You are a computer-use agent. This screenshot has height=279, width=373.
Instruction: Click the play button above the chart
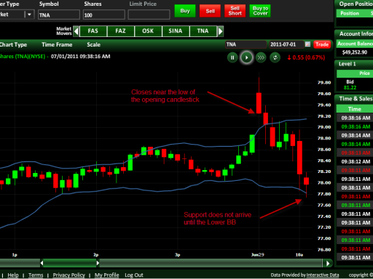[x=246, y=57]
